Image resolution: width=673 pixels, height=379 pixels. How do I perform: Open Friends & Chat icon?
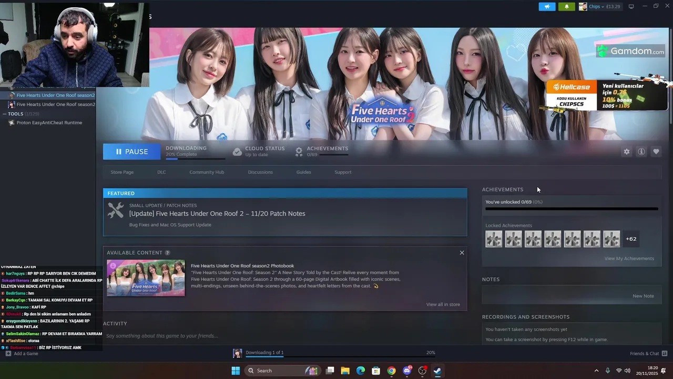(x=665, y=353)
